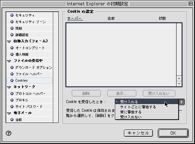Image resolution: width=195 pixels, height=144 pixels.
Task: Click the bullet icon beside Cookies
Action: click(x=12, y=81)
